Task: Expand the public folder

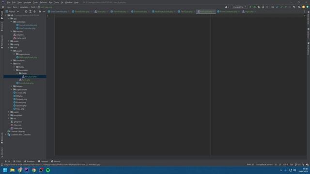Action: (9, 112)
